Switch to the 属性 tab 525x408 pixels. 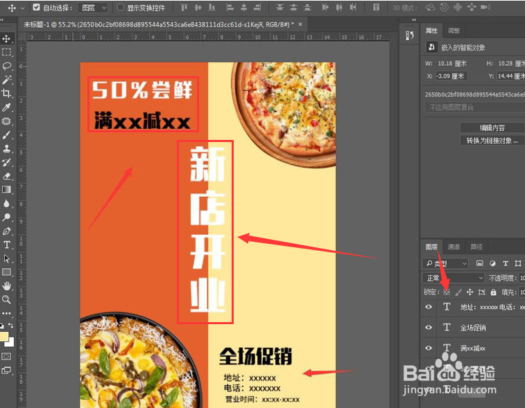(431, 30)
